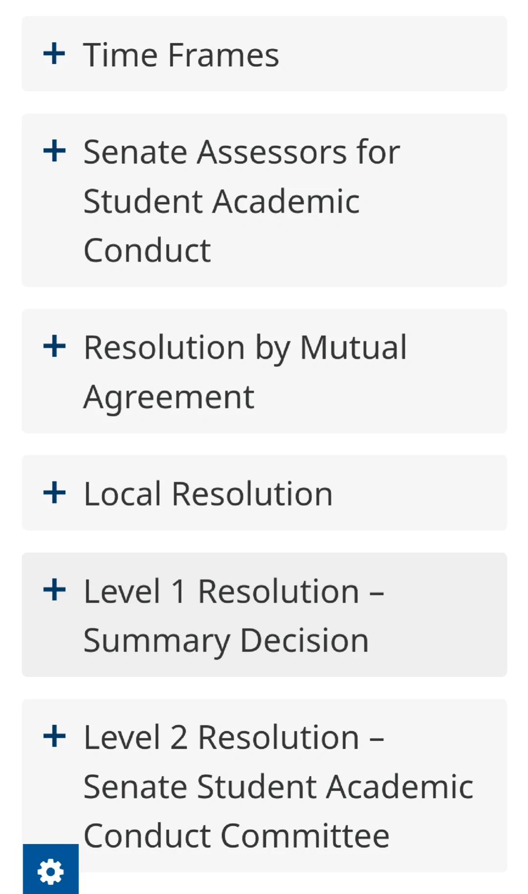Open the 'Level 2 Resolution –' heading line
The height and width of the screenshot is (894, 528).
234,737
